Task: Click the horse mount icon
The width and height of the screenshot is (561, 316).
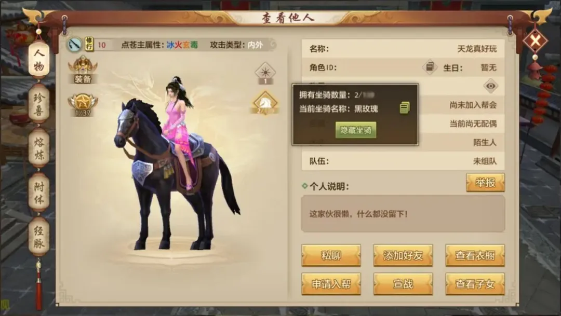Action: point(265,103)
